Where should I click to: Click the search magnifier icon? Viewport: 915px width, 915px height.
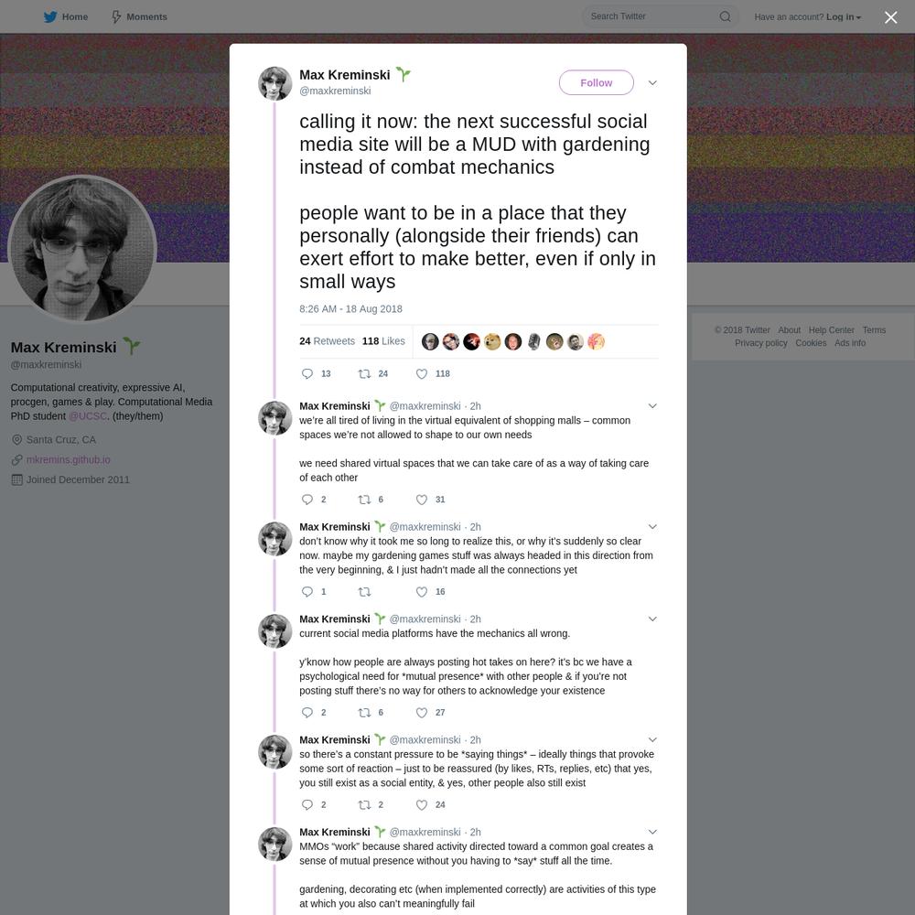click(725, 16)
